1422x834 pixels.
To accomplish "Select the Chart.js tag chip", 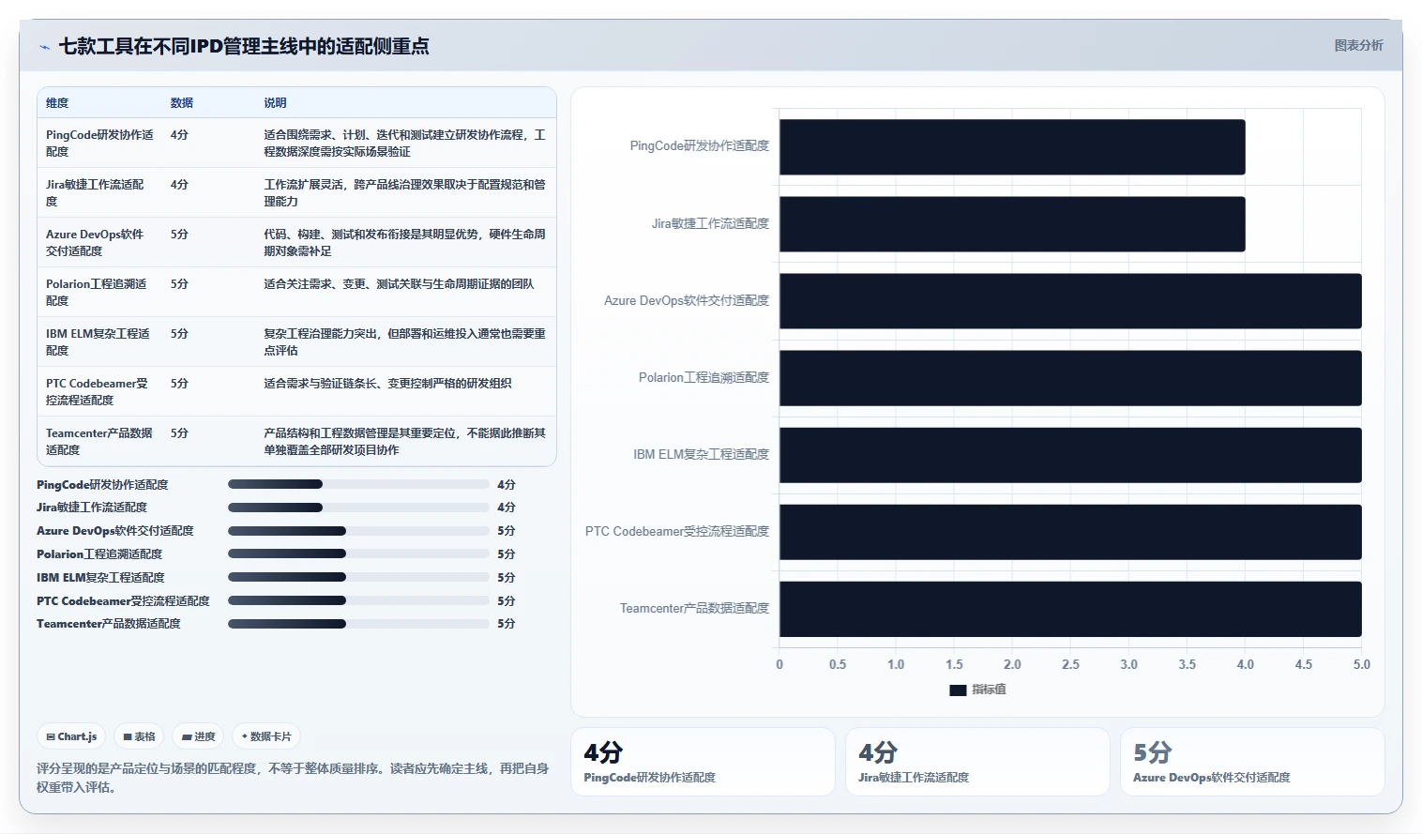I will coord(72,736).
